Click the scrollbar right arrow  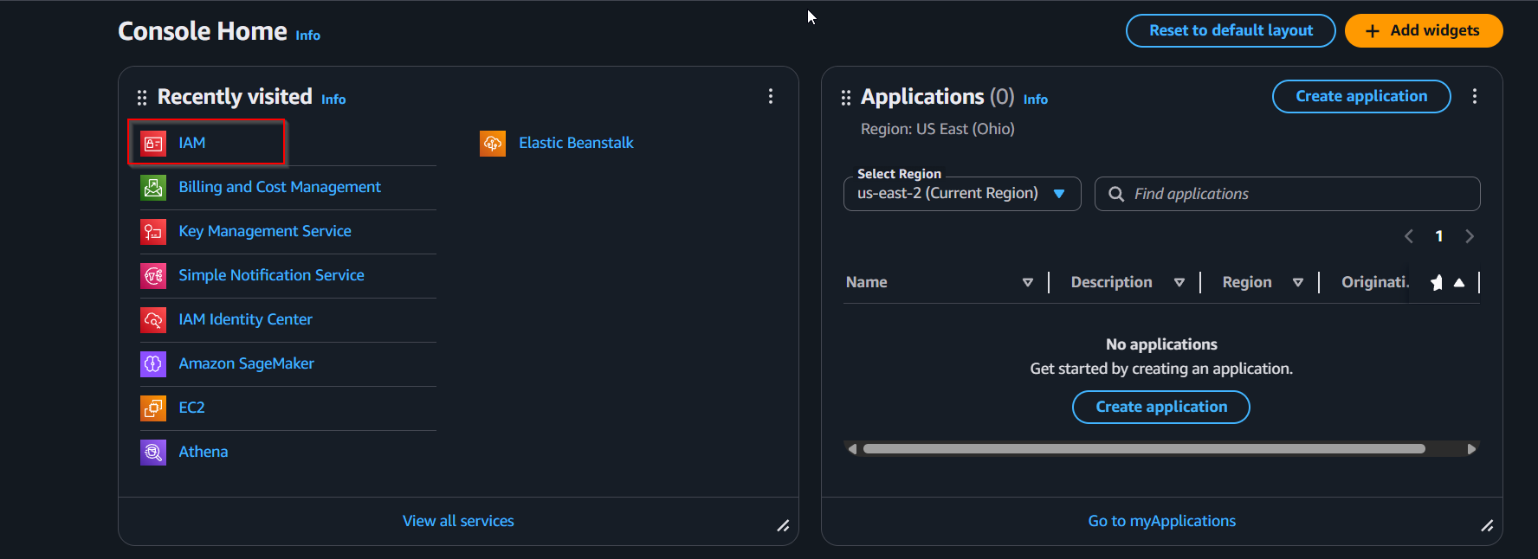[x=1470, y=449]
